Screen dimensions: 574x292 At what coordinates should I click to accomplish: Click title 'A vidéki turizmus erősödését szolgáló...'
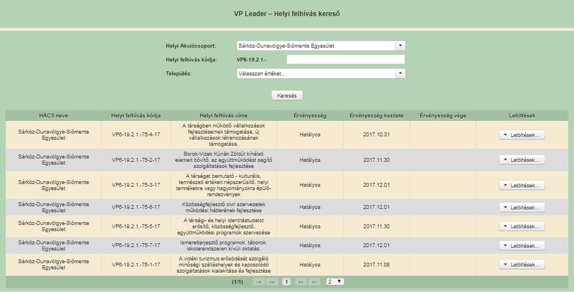click(x=224, y=265)
